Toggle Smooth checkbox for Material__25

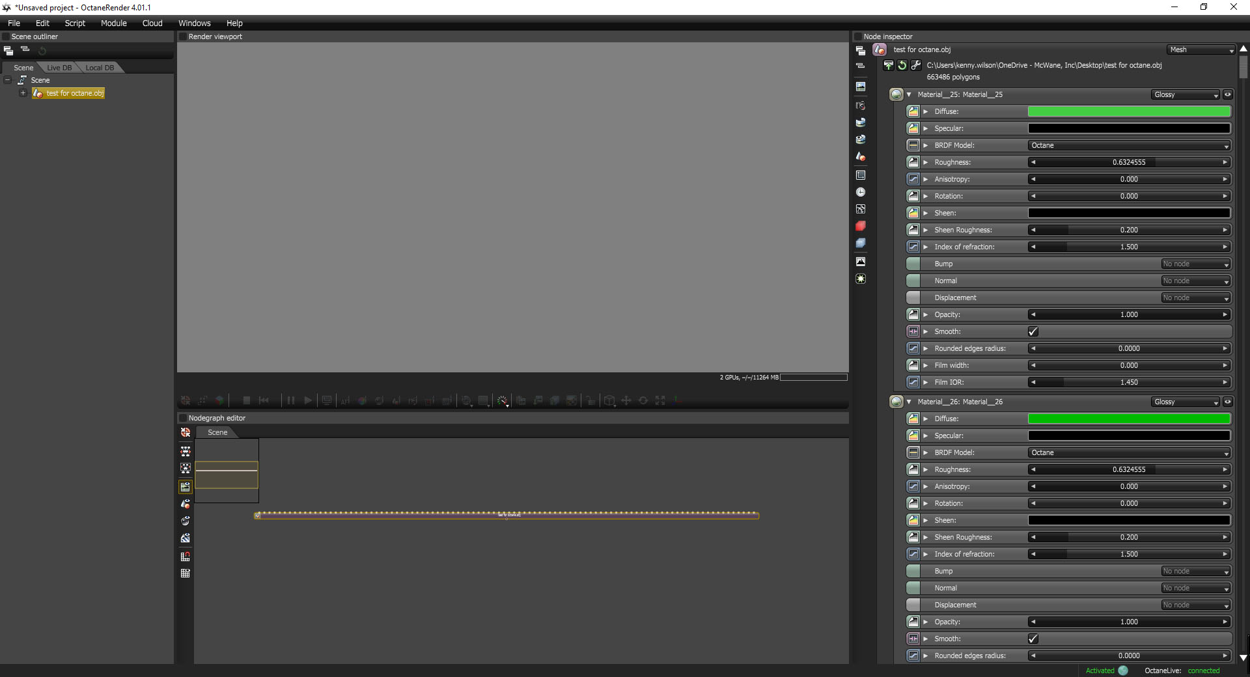pyautogui.click(x=1033, y=331)
